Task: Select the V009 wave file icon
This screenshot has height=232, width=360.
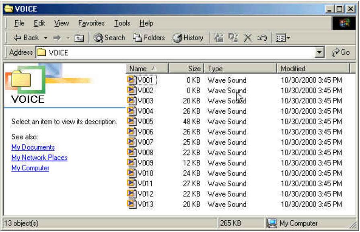Action: click(x=131, y=163)
